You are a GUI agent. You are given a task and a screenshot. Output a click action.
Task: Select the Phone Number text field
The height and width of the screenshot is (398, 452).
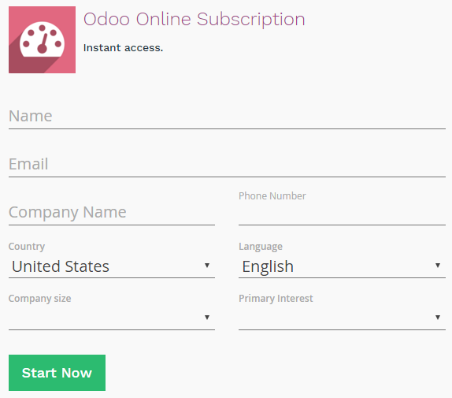(342, 214)
